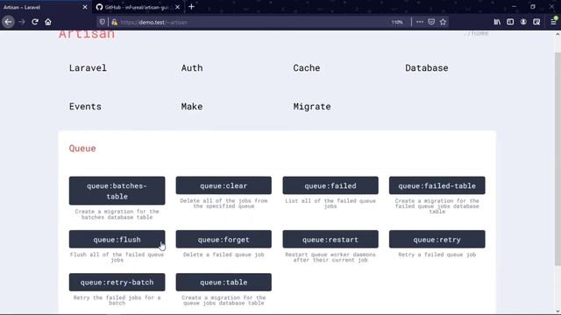Run queue:restart command
The width and height of the screenshot is (561, 315).
(330, 239)
